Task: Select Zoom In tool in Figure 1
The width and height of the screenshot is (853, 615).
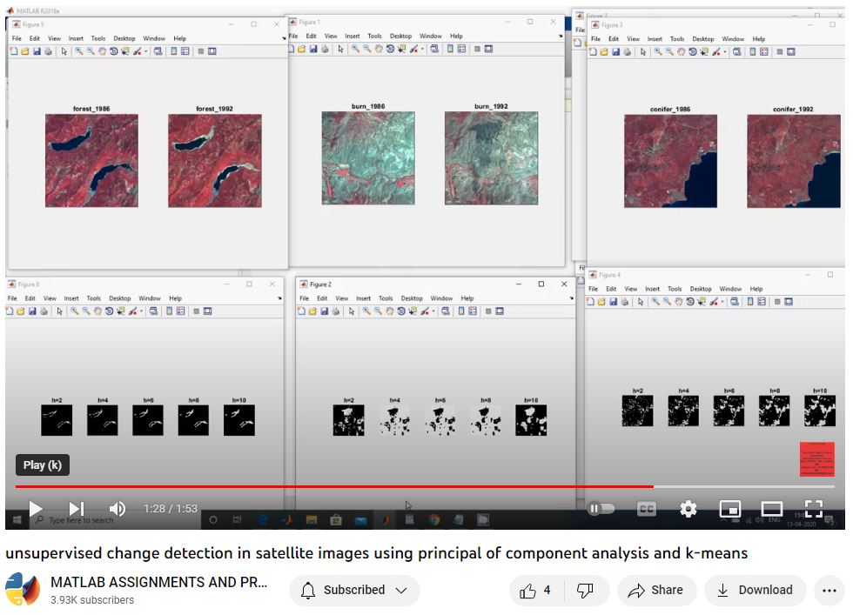Action: [x=355, y=49]
